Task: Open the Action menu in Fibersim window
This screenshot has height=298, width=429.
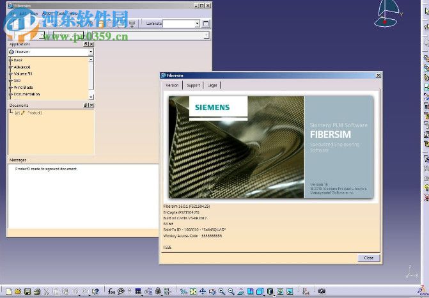Action: [x=47, y=13]
